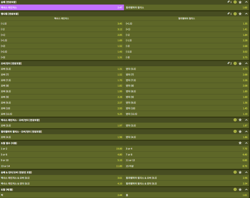Image resolution: width=250 pixels, height=198 pixels.
Task: Collapse the Philadelphia Phillies over/under section
Action: click(x=246, y=131)
